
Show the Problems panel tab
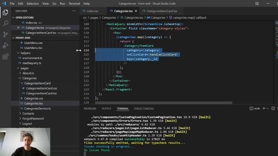coord(90,109)
